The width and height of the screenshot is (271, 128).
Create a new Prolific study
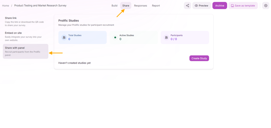pos(199,58)
